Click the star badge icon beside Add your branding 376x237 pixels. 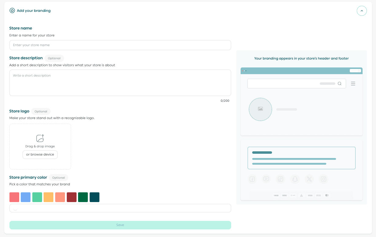pos(12,11)
